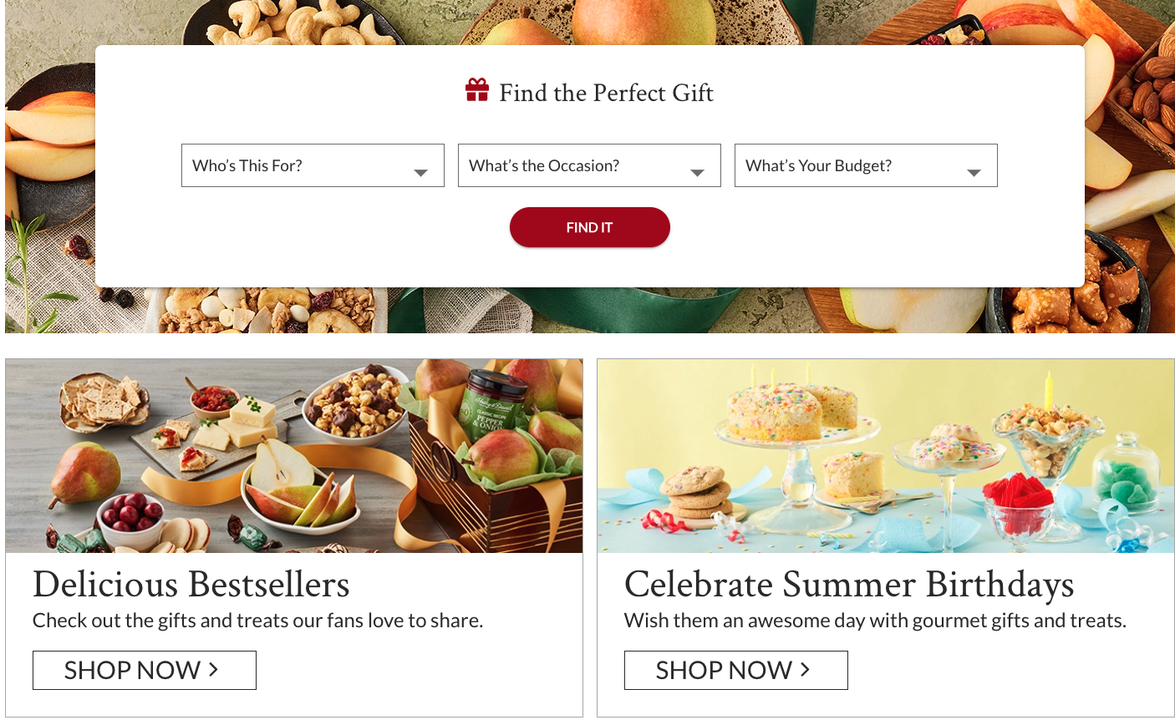
Task: Open the Who's This For dropdown
Action: click(313, 165)
